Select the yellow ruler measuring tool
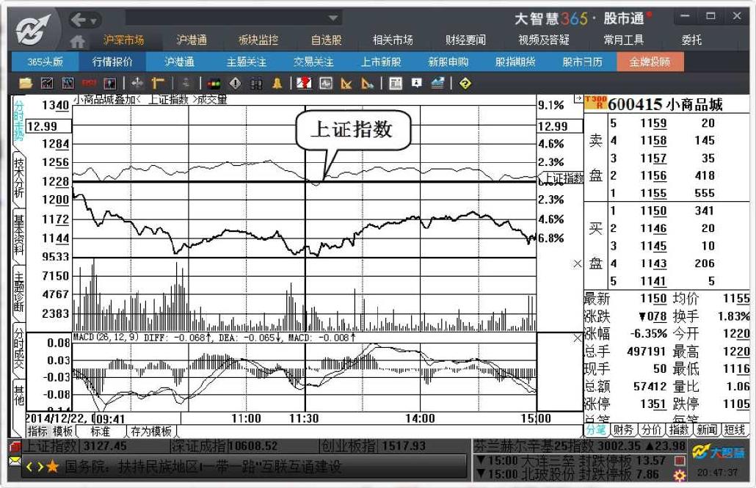 click(158, 84)
